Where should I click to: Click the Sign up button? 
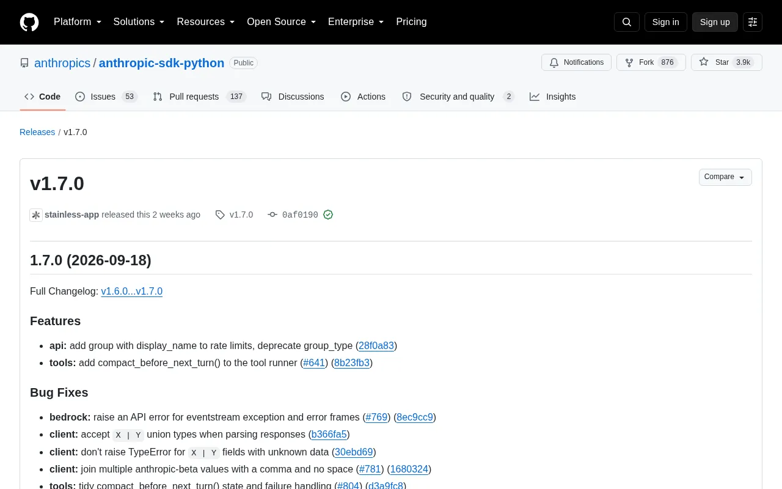715,22
